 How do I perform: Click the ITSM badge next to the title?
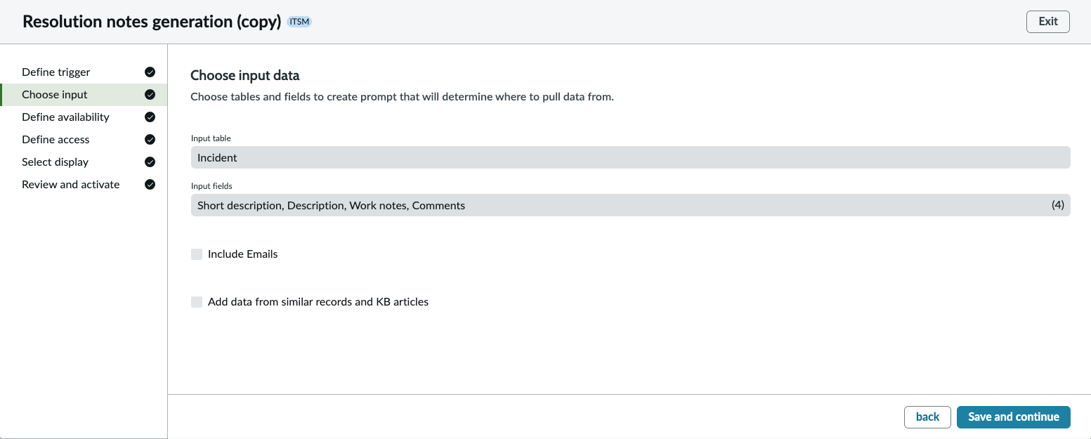299,22
